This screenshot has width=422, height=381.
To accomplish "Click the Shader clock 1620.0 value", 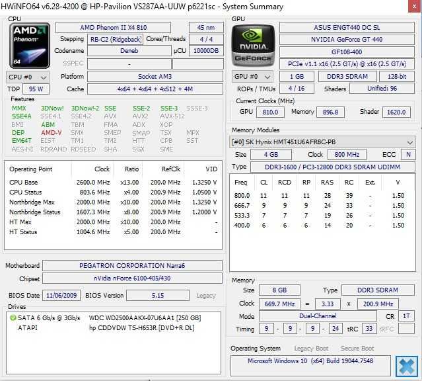I will [x=396, y=112].
